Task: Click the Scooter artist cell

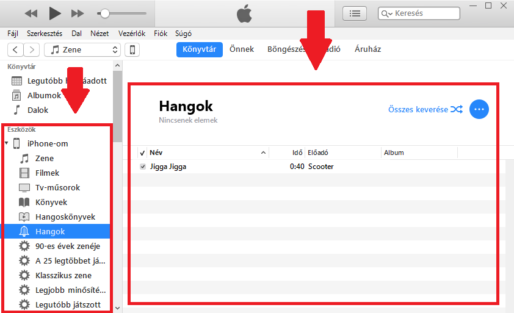Action: click(x=320, y=167)
